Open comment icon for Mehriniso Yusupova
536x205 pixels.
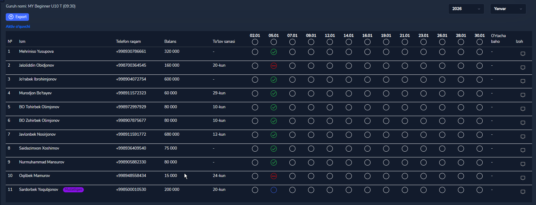tap(523, 54)
